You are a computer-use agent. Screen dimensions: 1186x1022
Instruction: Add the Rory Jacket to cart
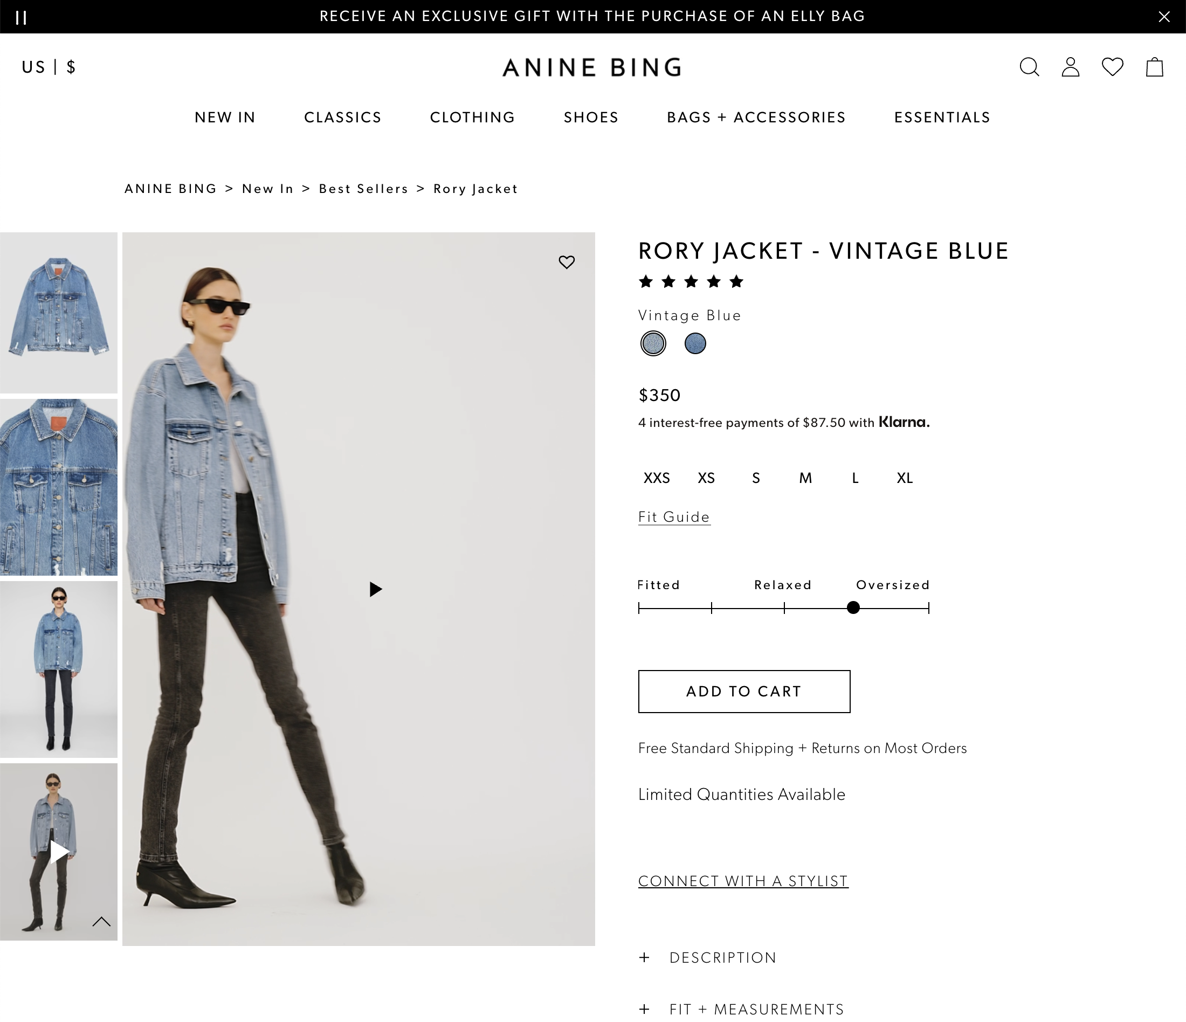pyautogui.click(x=743, y=691)
